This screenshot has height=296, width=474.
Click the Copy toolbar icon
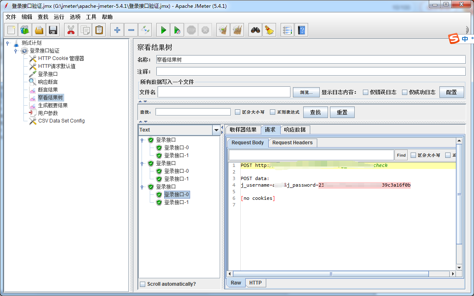pyautogui.click(x=85, y=30)
